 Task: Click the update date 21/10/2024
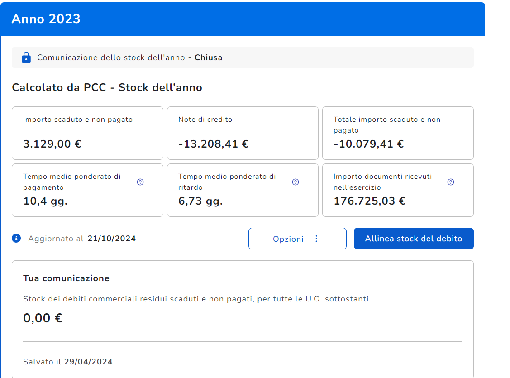(112, 239)
